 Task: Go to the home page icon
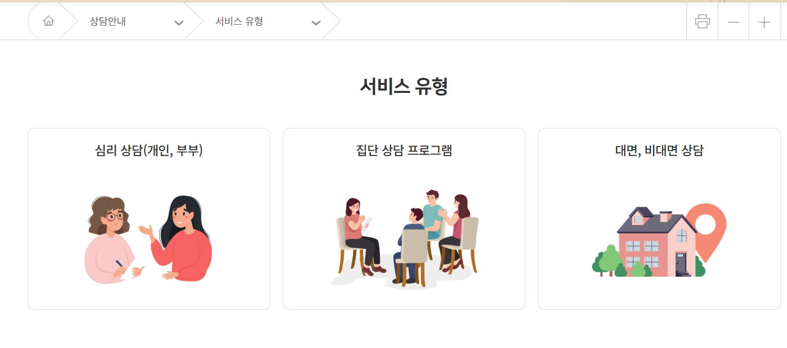[x=48, y=21]
